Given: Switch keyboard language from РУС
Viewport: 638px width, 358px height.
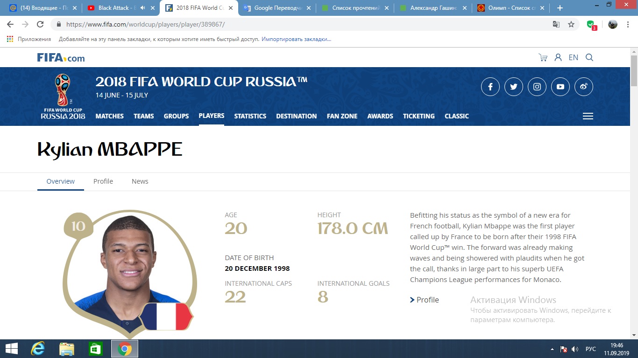Looking at the screenshot, I should 591,349.
